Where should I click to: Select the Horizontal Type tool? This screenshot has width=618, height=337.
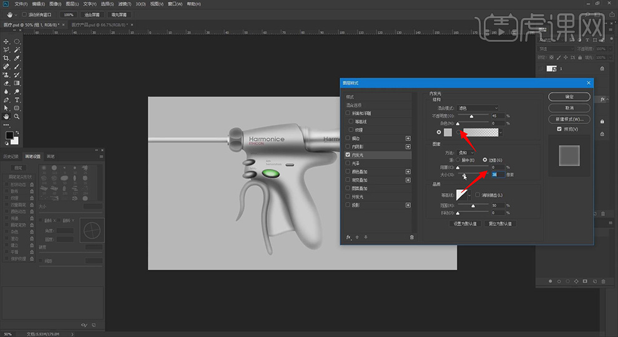pos(17,100)
